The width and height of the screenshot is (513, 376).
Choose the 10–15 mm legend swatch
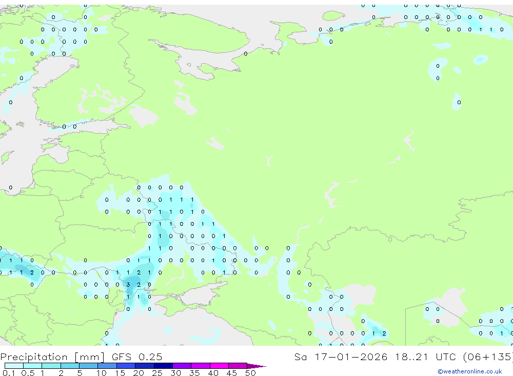107,366
